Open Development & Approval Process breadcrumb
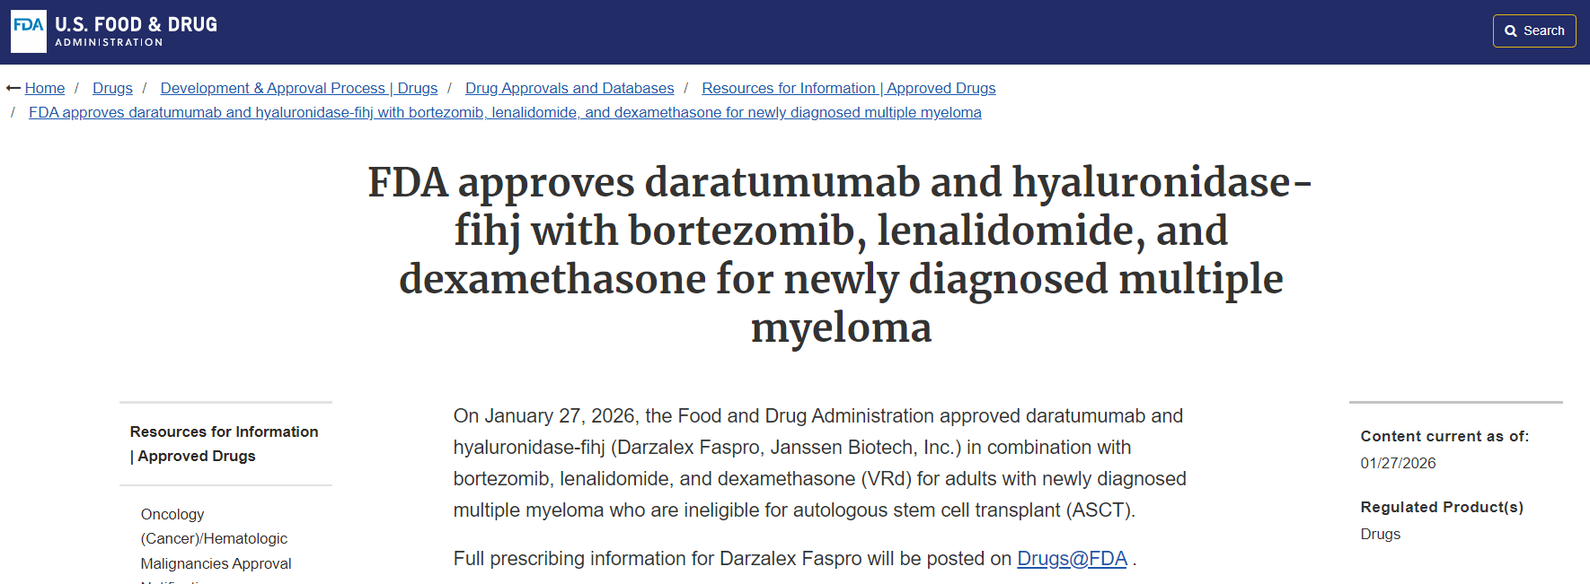This screenshot has height=584, width=1590. tap(298, 88)
